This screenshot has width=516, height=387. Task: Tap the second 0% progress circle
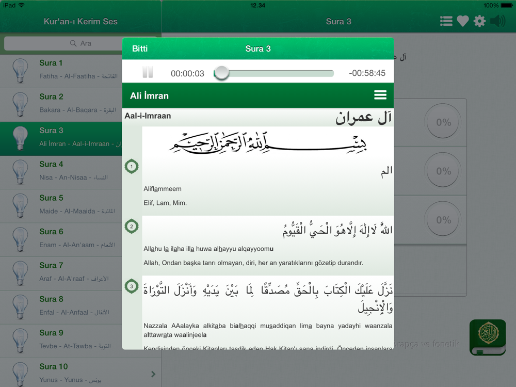(x=443, y=171)
